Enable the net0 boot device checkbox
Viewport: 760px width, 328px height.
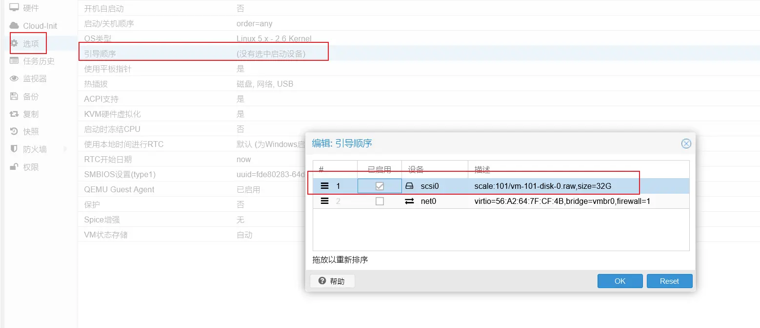point(380,201)
